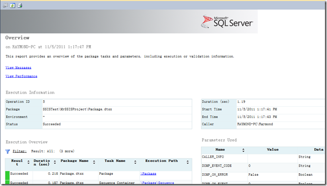Select the 0.218 duration cell
Image resolution: width=327 pixels, height=186 pixels.
coord(53,174)
